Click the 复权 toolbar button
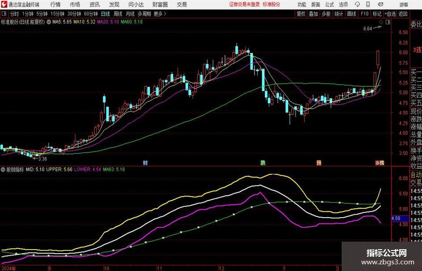 coord(301,14)
